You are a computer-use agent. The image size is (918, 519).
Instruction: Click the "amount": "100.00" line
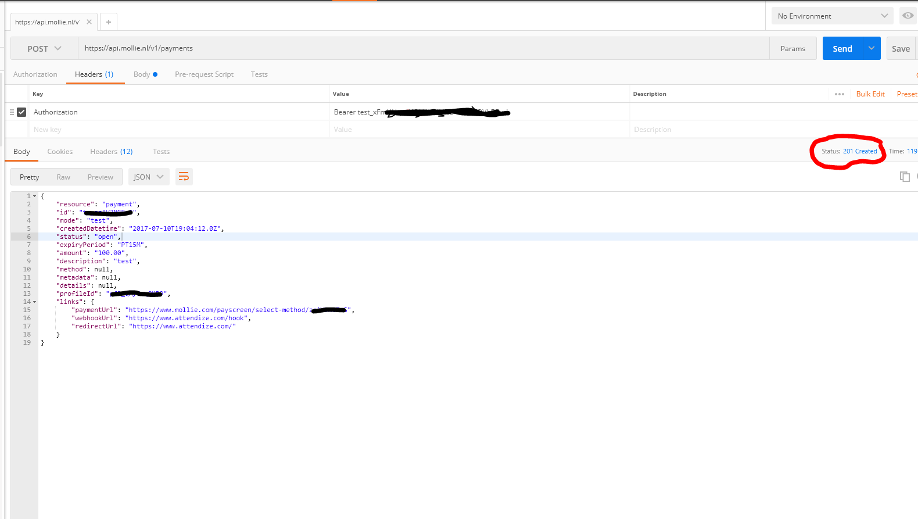[x=92, y=253]
